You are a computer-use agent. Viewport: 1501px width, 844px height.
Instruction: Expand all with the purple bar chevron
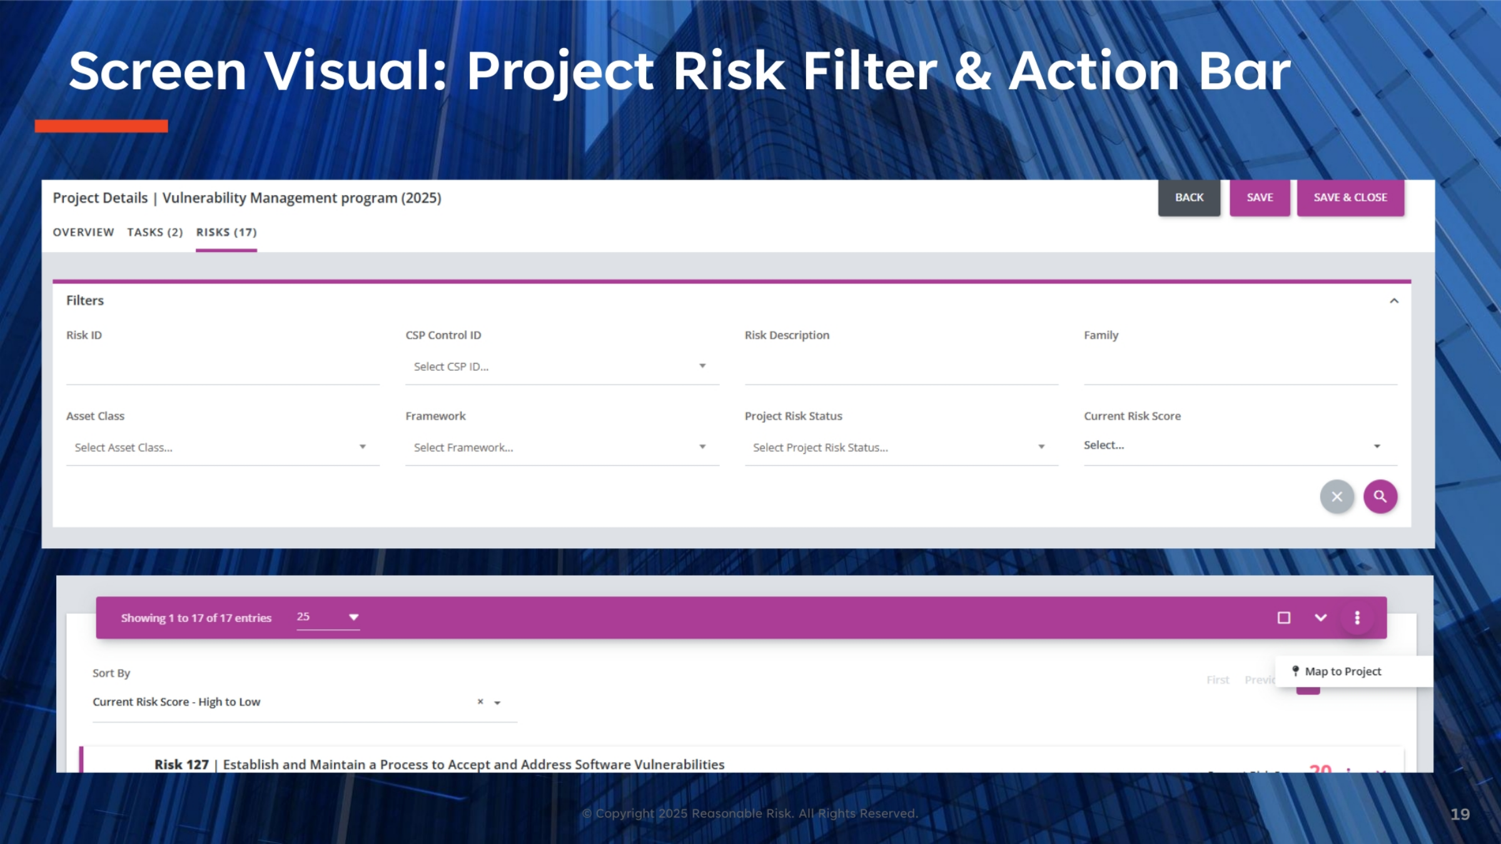pyautogui.click(x=1321, y=618)
